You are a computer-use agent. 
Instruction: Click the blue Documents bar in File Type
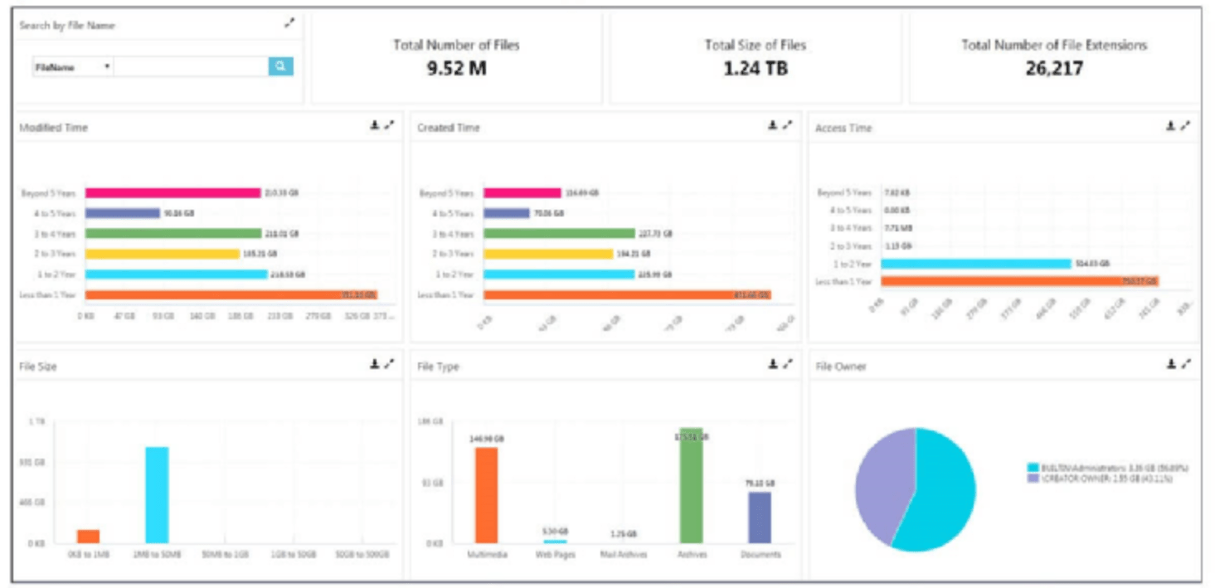[x=760, y=518]
